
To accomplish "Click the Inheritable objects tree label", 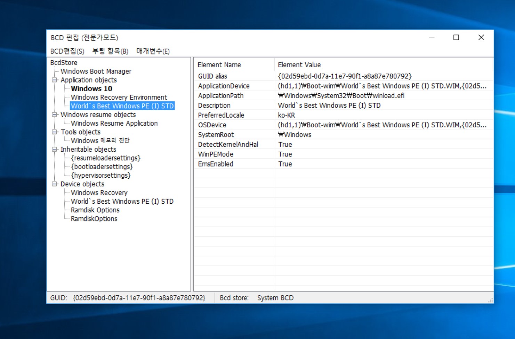I will tap(88, 150).
